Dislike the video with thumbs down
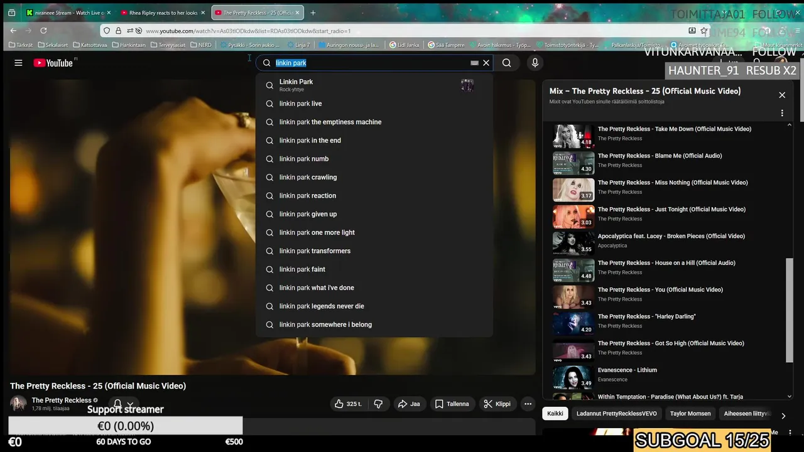Screen dimensions: 804x452 pos(378,404)
